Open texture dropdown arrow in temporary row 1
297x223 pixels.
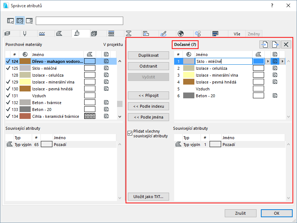[282, 61]
